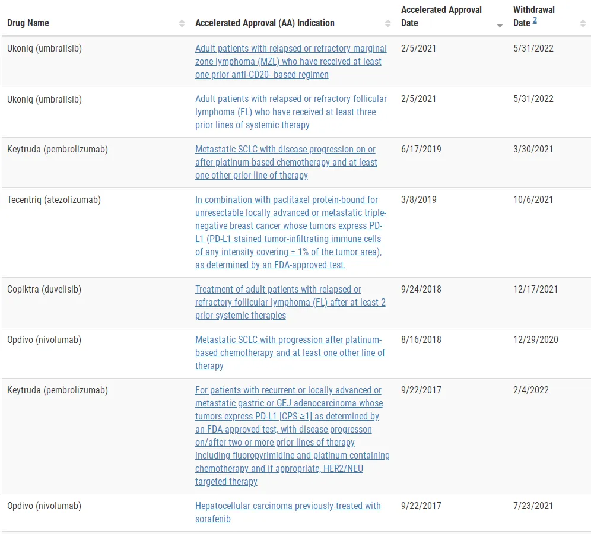Click Accelerated Approval (AA) Indication header text
The image size is (591, 534).
pos(265,23)
